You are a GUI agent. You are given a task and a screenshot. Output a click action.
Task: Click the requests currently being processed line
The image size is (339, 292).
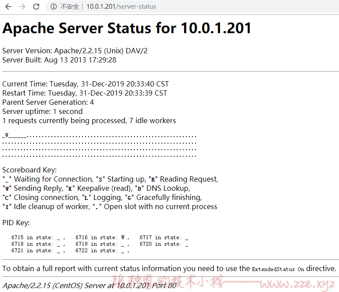(89, 121)
